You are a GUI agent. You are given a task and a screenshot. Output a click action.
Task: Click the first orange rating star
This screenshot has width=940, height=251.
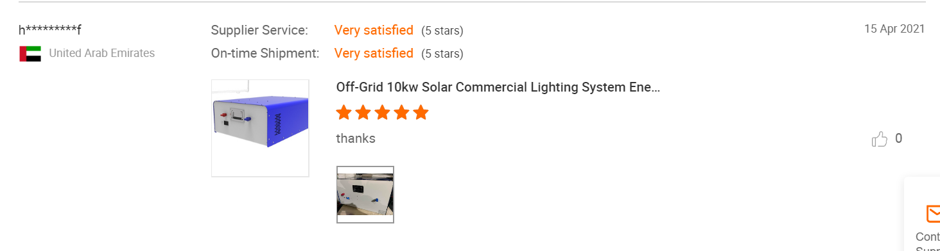[344, 113]
